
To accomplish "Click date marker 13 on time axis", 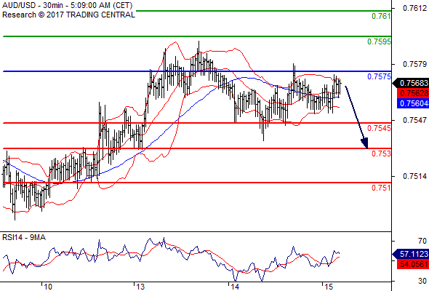I will (140, 287).
